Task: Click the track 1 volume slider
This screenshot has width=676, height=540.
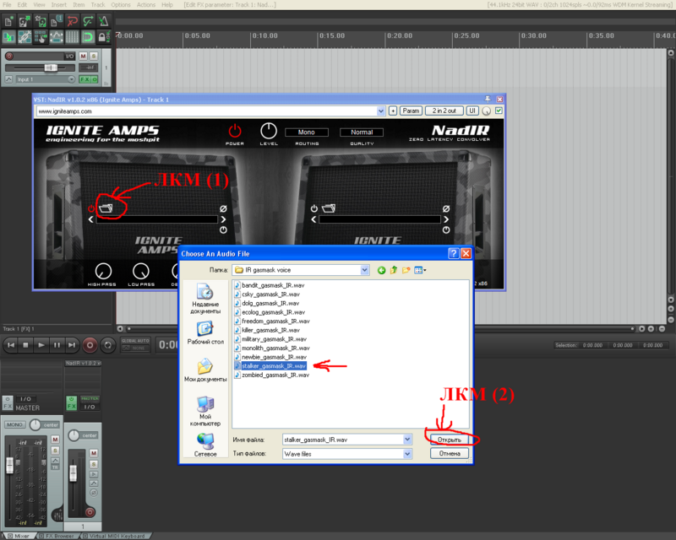Action: tap(50, 67)
